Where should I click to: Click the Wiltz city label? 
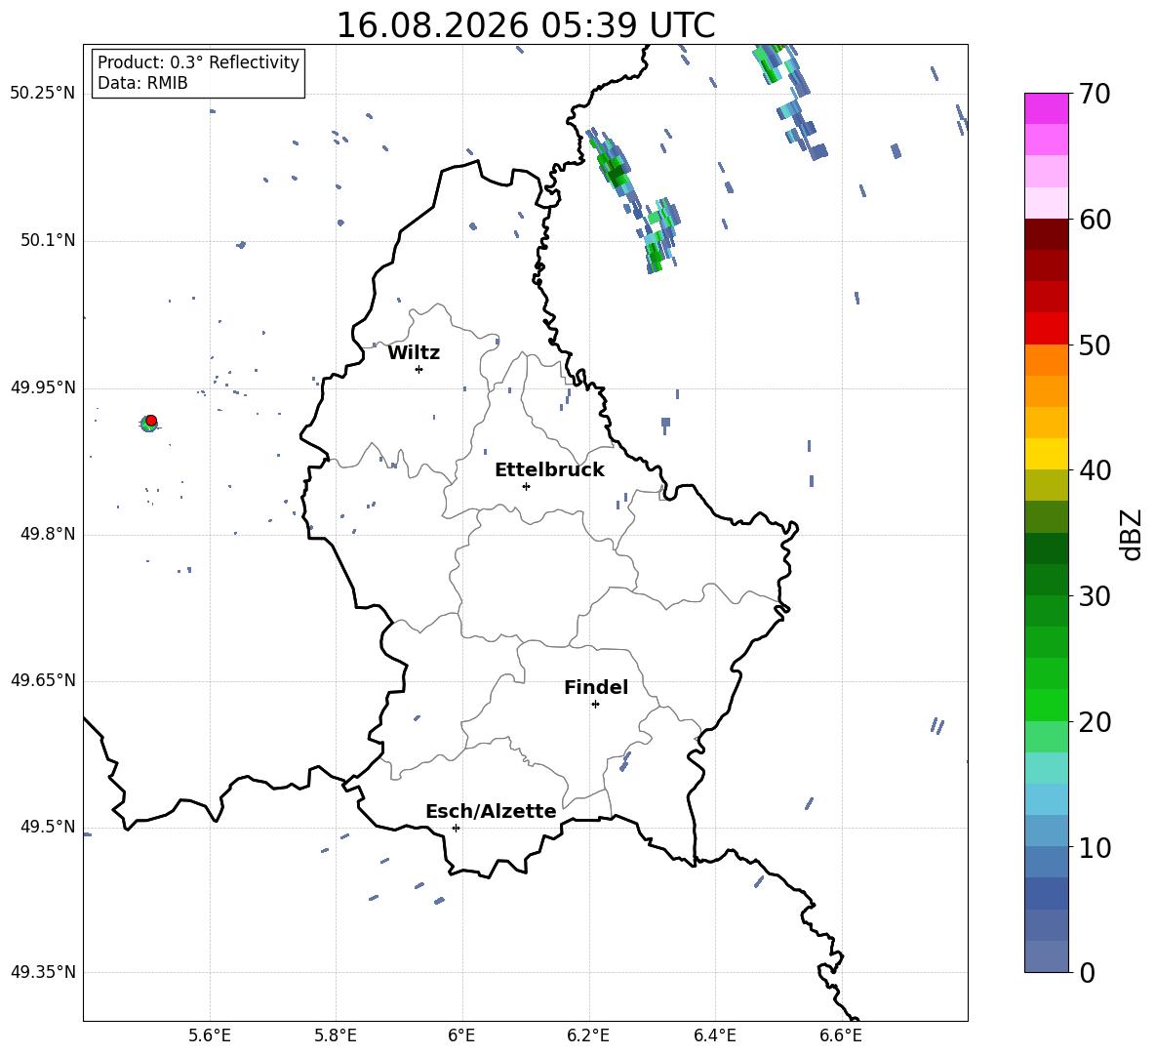[414, 353]
